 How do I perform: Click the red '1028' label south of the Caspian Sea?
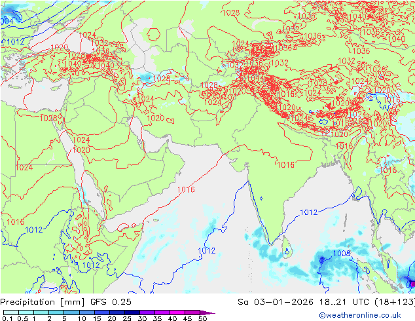[x=162, y=79]
